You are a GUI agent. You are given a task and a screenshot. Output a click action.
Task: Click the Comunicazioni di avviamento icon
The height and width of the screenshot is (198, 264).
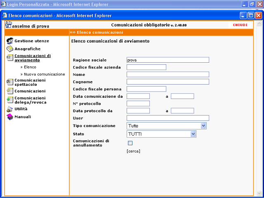10,58
